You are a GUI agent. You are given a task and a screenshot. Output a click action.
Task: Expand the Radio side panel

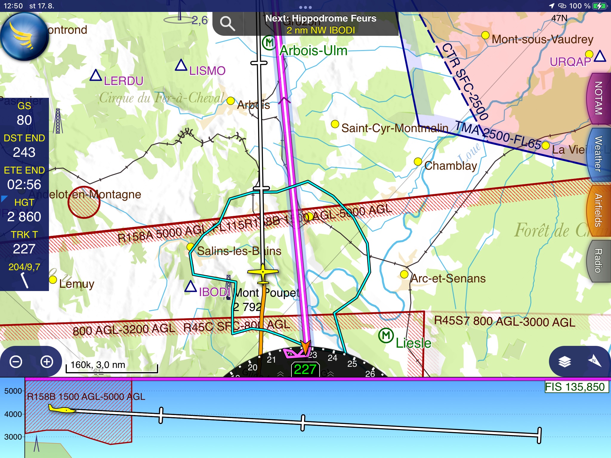598,261
